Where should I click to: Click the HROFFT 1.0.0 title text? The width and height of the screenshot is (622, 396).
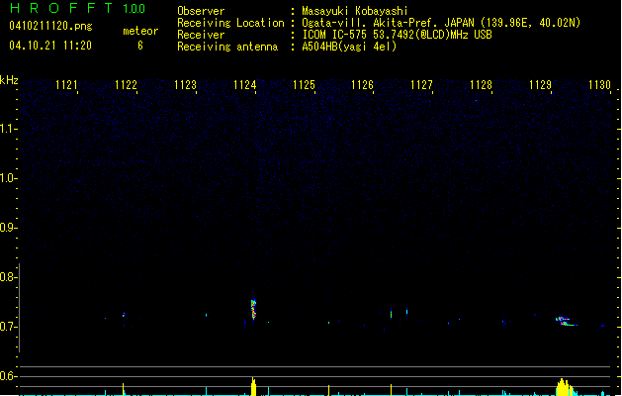(x=78, y=8)
